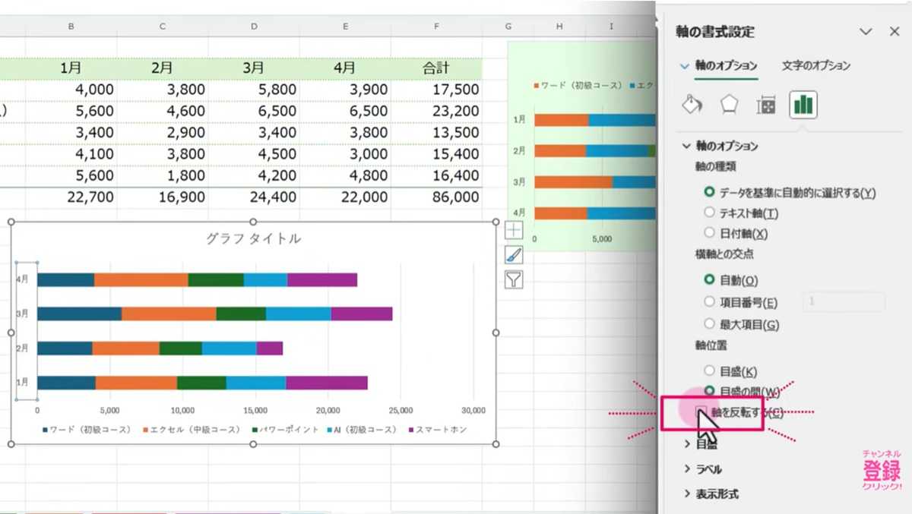This screenshot has width=912, height=514.
Task: Select the 最大項目 radio button
Action: point(708,323)
